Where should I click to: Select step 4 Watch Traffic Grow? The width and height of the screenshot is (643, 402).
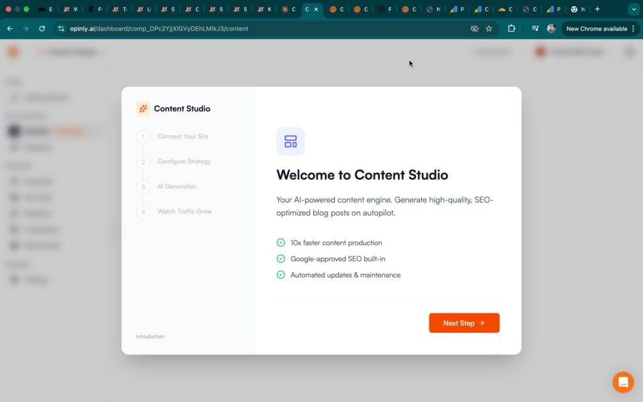coord(175,212)
